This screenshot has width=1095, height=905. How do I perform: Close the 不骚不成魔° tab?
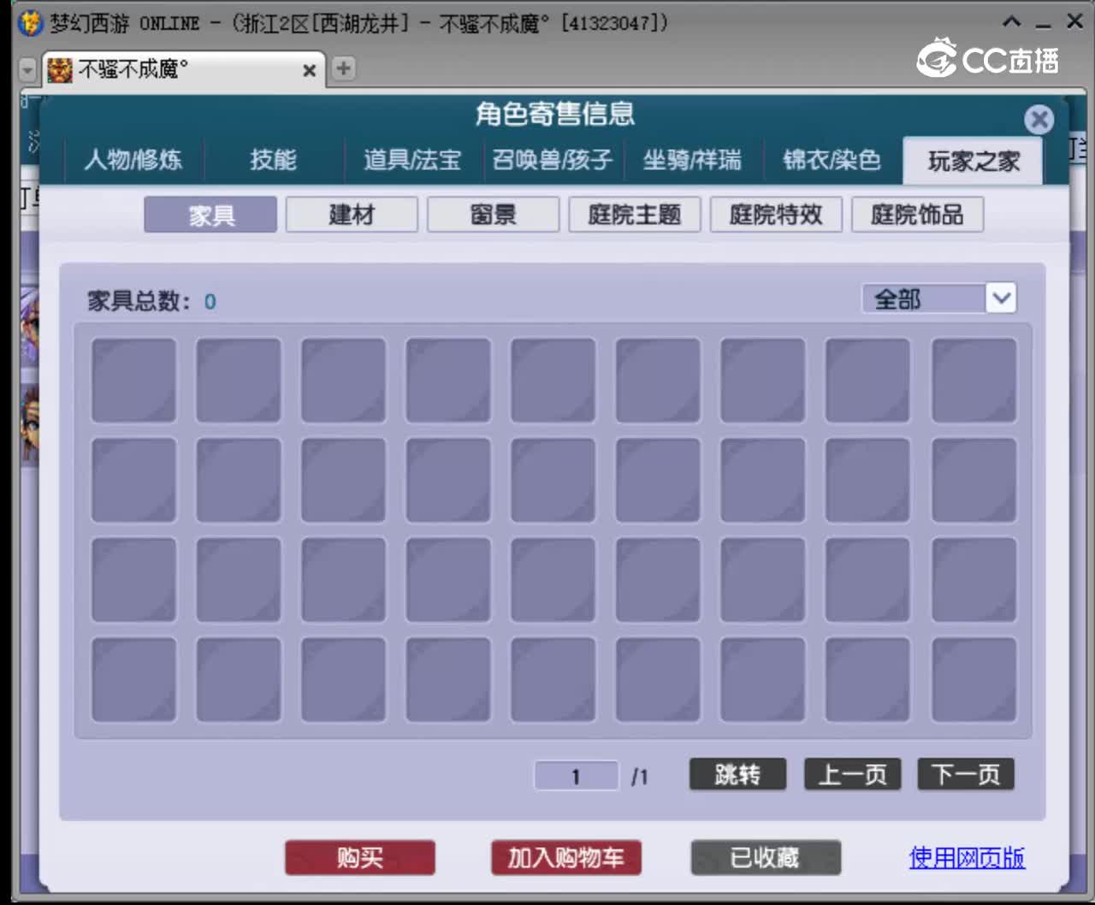click(310, 70)
